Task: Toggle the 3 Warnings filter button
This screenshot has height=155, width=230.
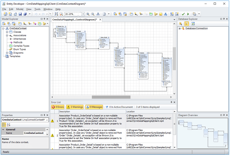Action: (75, 107)
